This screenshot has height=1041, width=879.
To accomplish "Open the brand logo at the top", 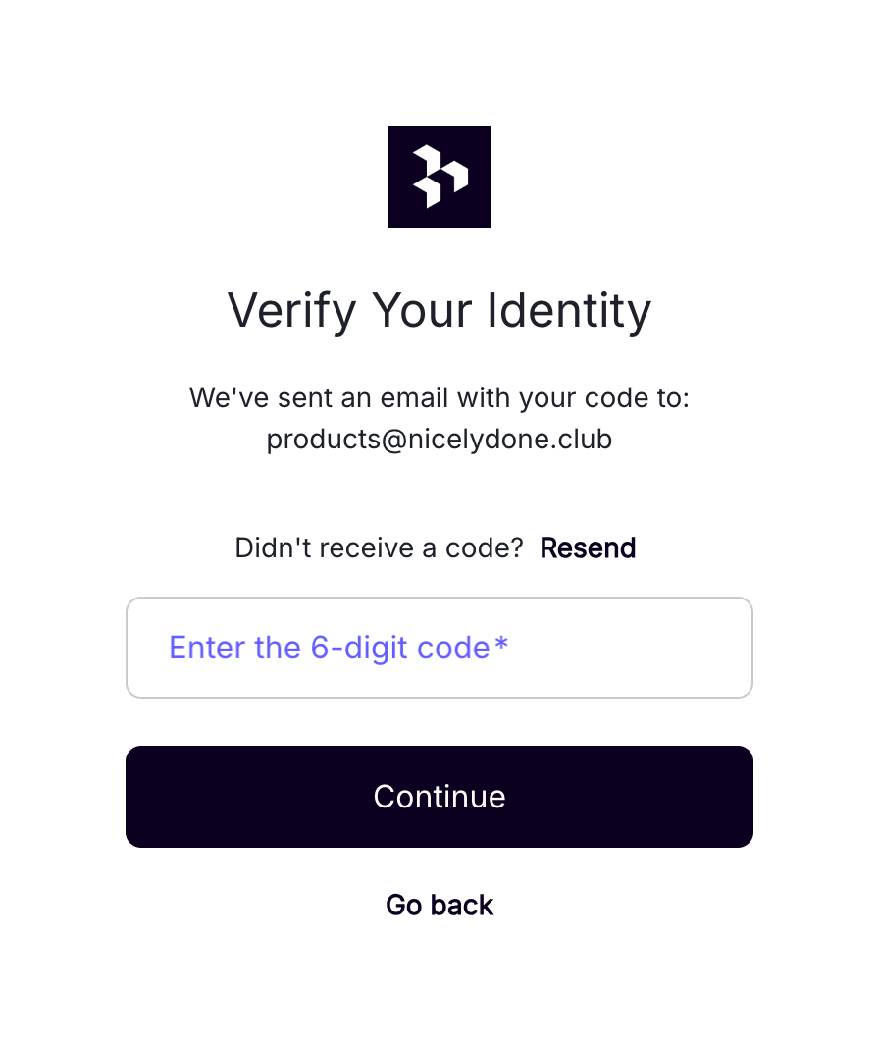I will (439, 177).
